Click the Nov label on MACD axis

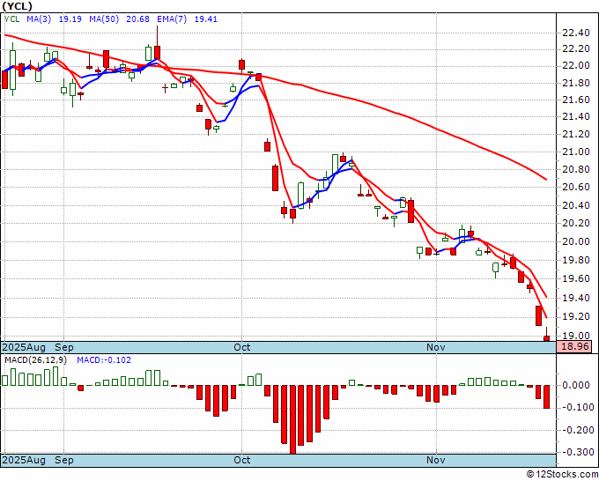point(436,460)
